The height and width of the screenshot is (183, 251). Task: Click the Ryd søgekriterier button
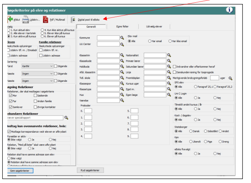pos(90,170)
